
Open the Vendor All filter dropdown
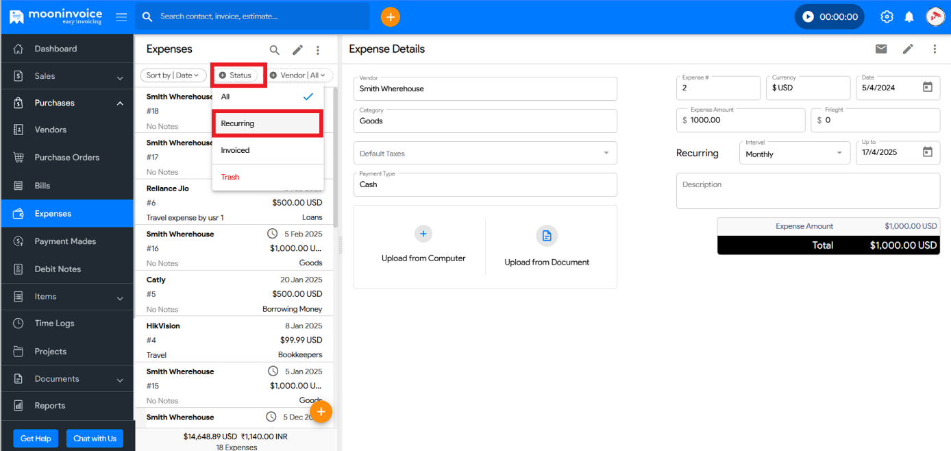[x=299, y=75]
